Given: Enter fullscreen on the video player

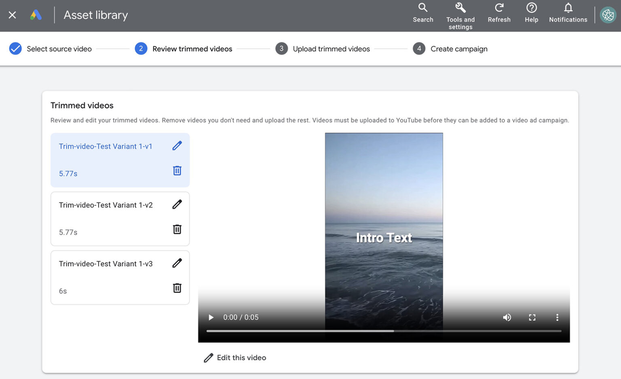Looking at the screenshot, I should click(532, 317).
